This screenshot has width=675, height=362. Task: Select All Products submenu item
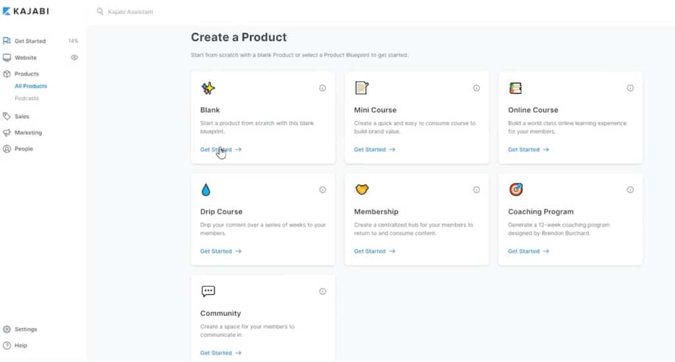(x=31, y=86)
